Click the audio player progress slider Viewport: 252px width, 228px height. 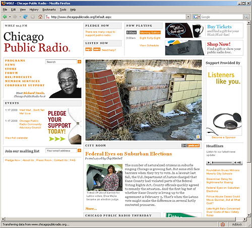pyautogui.click(x=222, y=163)
